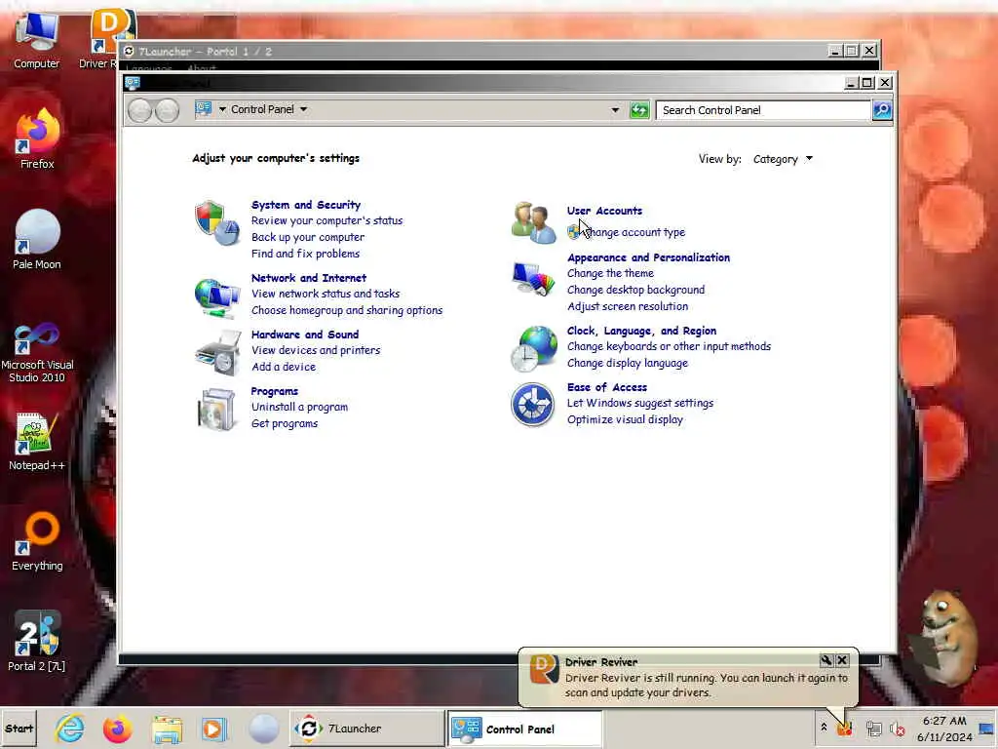Click Uninstall a program
Viewport: 998px width, 749px height.
click(299, 407)
